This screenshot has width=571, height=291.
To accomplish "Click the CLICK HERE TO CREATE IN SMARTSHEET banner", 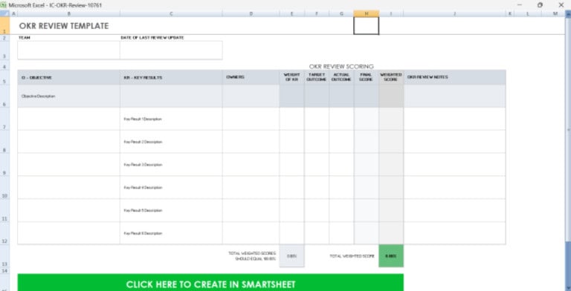I will (x=210, y=283).
